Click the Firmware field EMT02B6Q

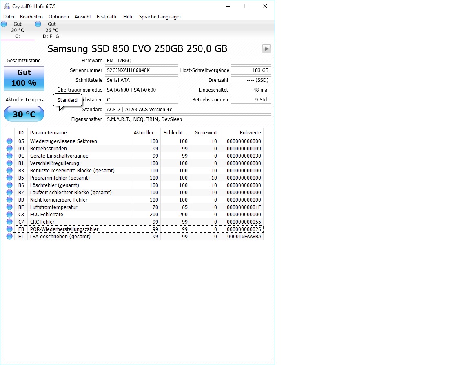142,61
